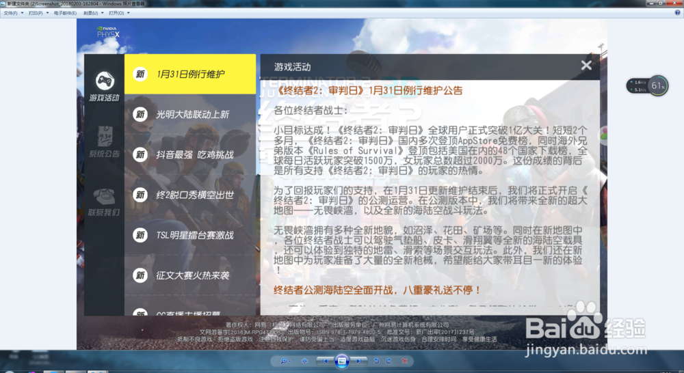Rotate the picture clockwise
684x373 pixels.
pos(389,361)
